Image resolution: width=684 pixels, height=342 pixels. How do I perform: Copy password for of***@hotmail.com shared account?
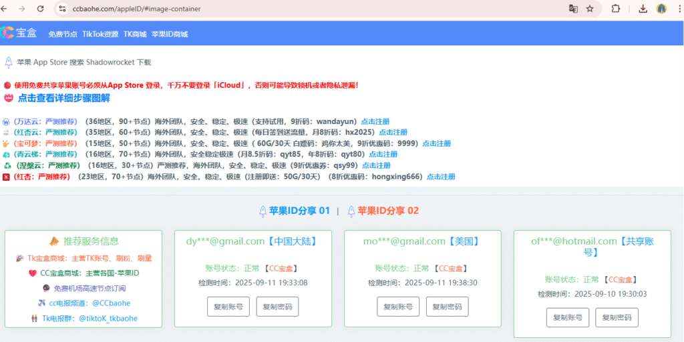(617, 318)
